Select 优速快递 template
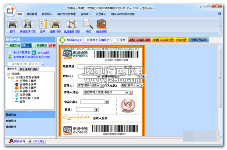The width and height of the screenshot is (227, 150). point(25,95)
